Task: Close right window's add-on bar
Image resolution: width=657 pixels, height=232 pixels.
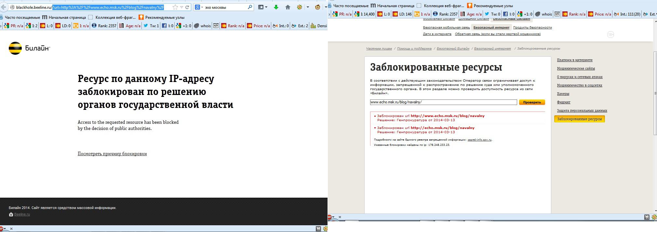Action: (x=340, y=217)
